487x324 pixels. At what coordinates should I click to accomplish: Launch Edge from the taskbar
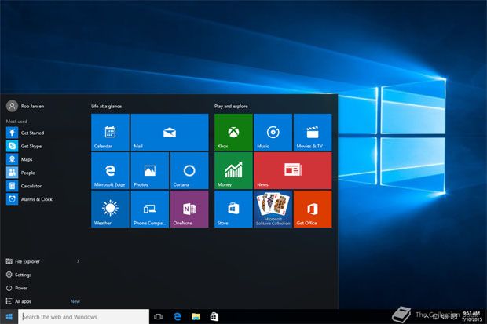[178, 317]
